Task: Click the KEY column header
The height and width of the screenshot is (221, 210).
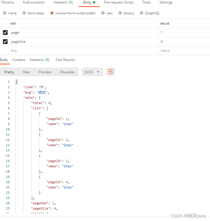Action: point(13,24)
